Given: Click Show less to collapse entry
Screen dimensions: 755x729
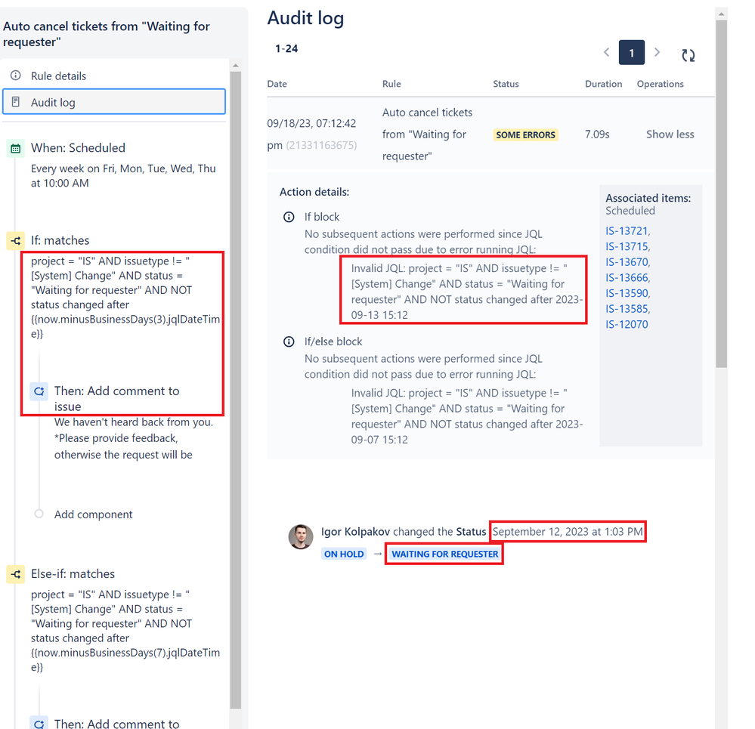Looking at the screenshot, I should [x=670, y=134].
